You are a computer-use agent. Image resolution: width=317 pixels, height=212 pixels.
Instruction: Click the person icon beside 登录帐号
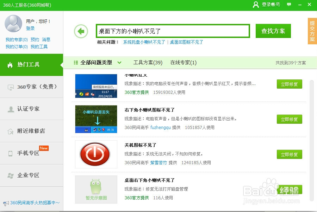(x=256, y=5)
